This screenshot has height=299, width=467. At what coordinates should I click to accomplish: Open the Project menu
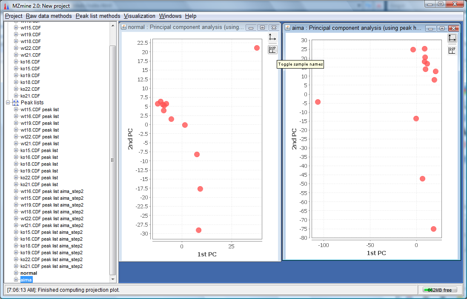click(14, 16)
